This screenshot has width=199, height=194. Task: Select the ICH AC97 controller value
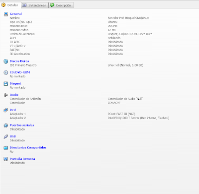(114, 103)
